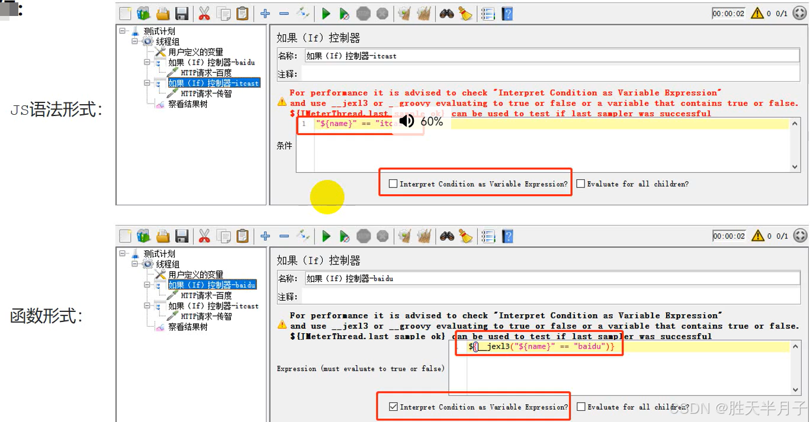This screenshot has height=422, width=810.
Task: Click Start green arrow in 函数形式 window
Action: click(326, 236)
